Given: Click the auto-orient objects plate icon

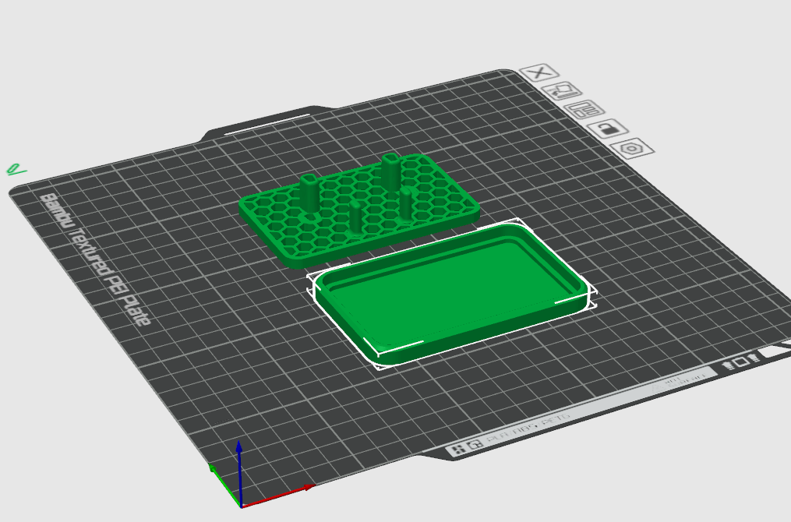Looking at the screenshot, I should pyautogui.click(x=561, y=91).
